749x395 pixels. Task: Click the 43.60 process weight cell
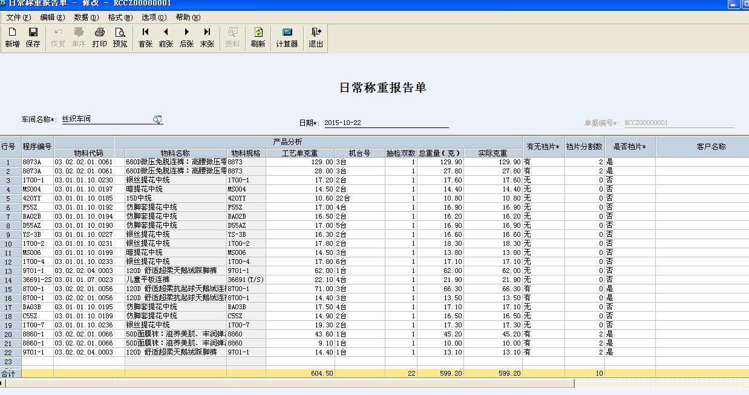click(x=300, y=334)
